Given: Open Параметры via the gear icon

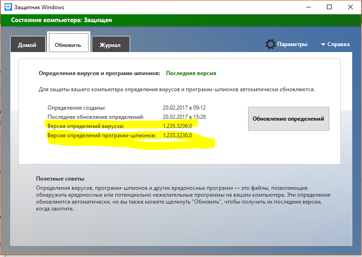Looking at the screenshot, I should tap(270, 44).
